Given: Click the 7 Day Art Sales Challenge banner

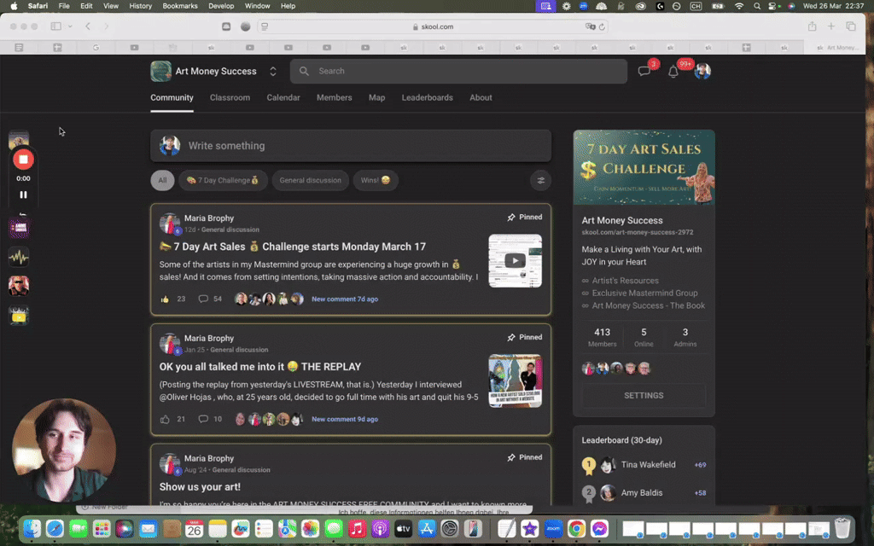Looking at the screenshot, I should [x=644, y=167].
